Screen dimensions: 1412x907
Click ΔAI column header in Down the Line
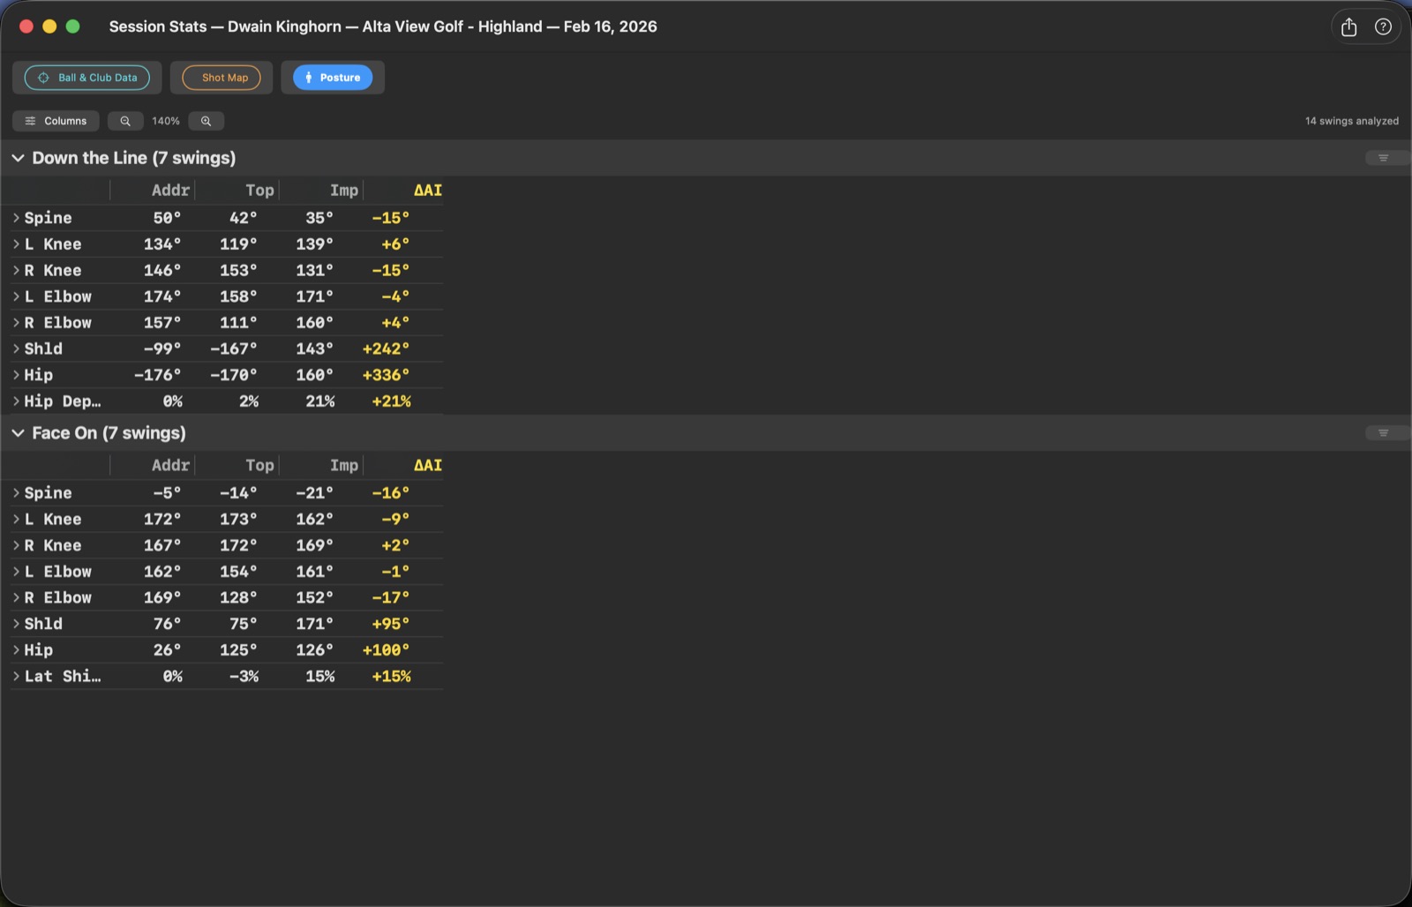(428, 190)
